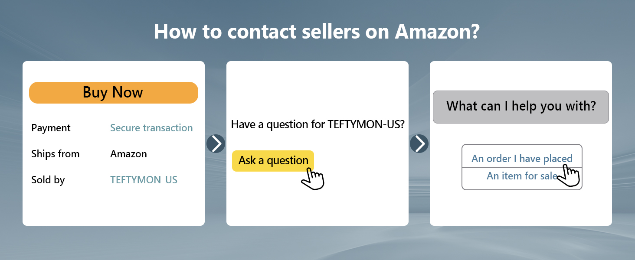Click the What can I help you with? box

pyautogui.click(x=520, y=107)
